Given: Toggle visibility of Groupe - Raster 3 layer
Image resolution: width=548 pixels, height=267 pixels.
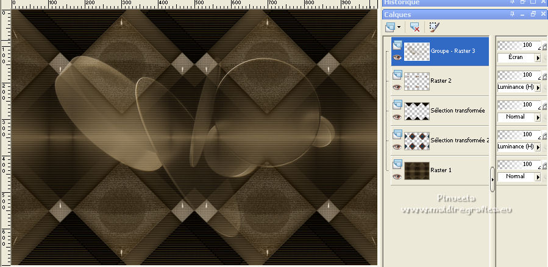Looking at the screenshot, I should click(x=397, y=58).
